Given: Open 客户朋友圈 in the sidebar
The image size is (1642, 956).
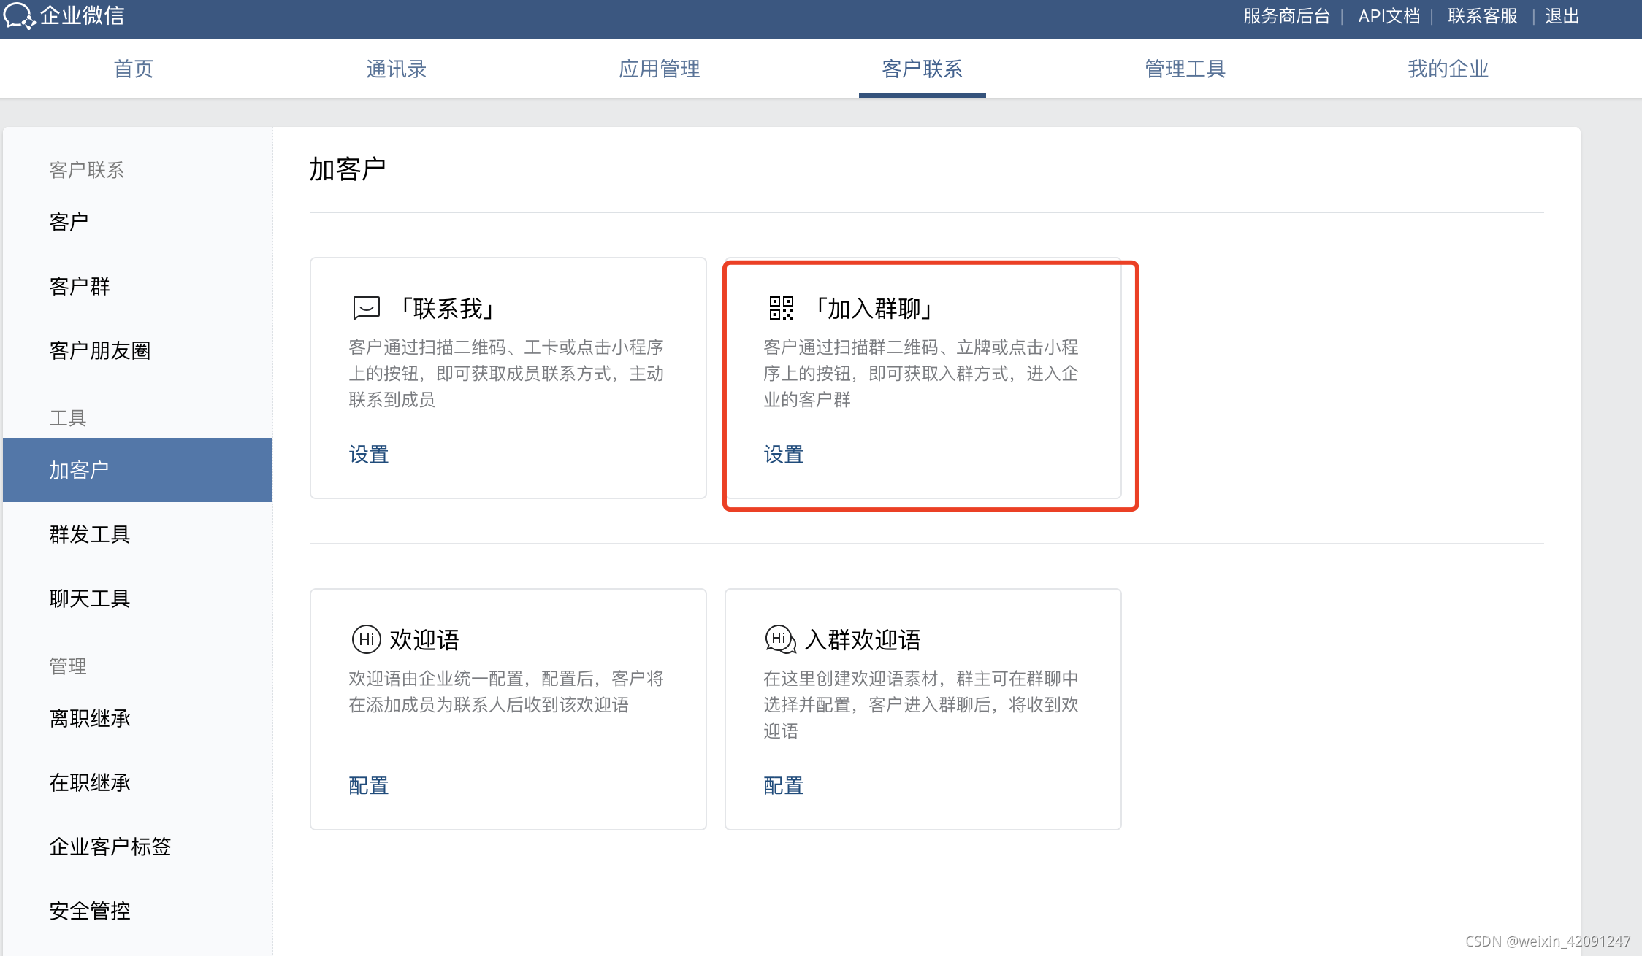Looking at the screenshot, I should pyautogui.click(x=100, y=351).
